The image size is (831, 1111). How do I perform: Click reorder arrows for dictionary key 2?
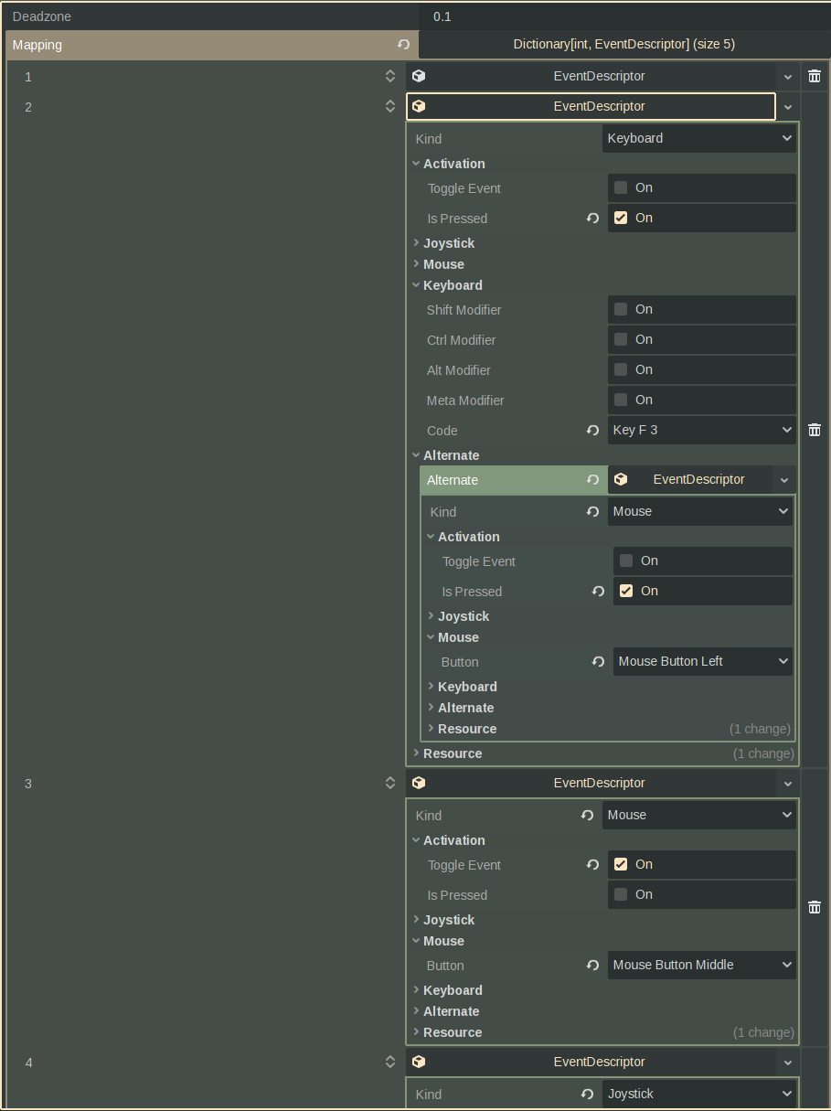click(390, 107)
